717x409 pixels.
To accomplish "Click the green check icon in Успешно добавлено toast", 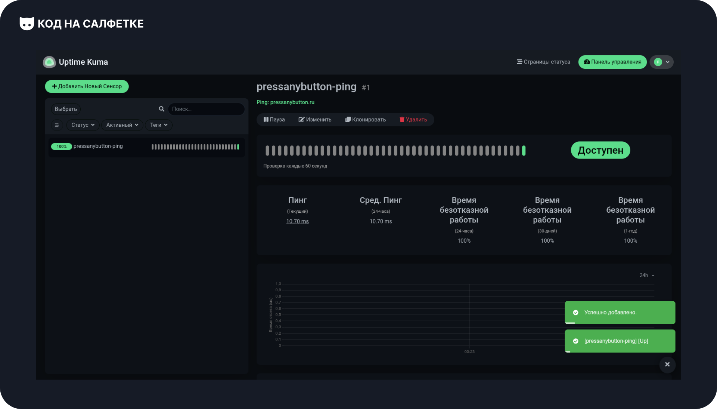I will pyautogui.click(x=575, y=313).
